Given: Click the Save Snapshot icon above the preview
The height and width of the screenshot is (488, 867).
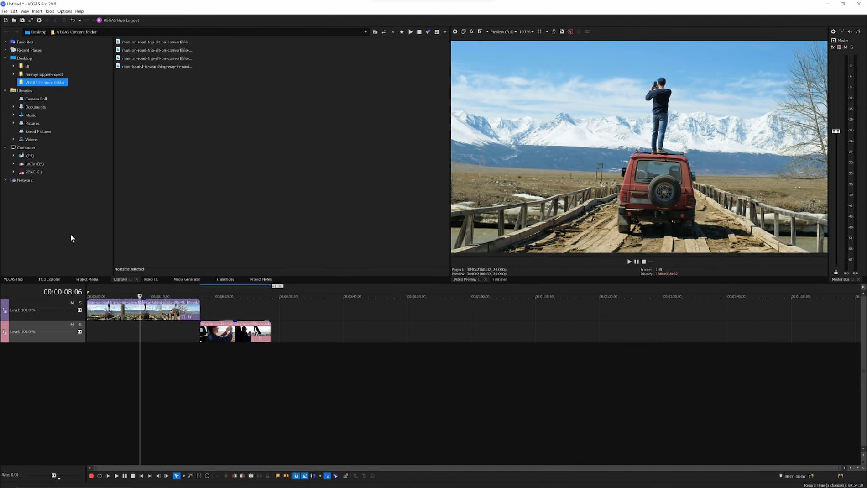Looking at the screenshot, I should [x=562, y=32].
